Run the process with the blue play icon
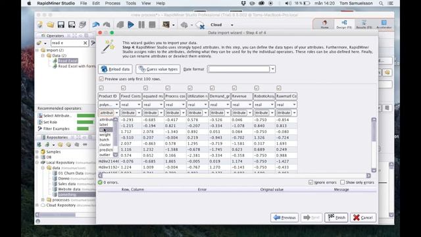Image resolution: width=421 pixels, height=237 pixels. (x=131, y=25)
